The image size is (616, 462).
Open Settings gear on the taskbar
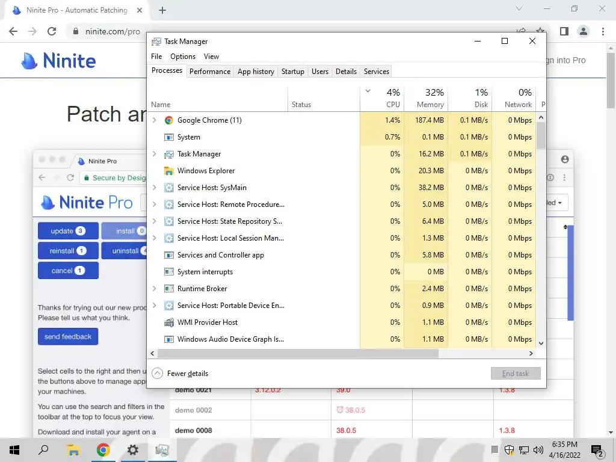point(133,450)
